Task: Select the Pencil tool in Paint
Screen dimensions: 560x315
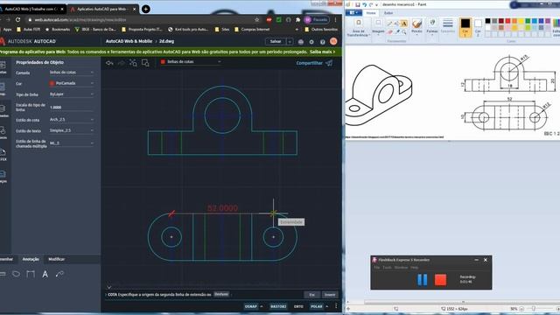Action: click(x=390, y=24)
